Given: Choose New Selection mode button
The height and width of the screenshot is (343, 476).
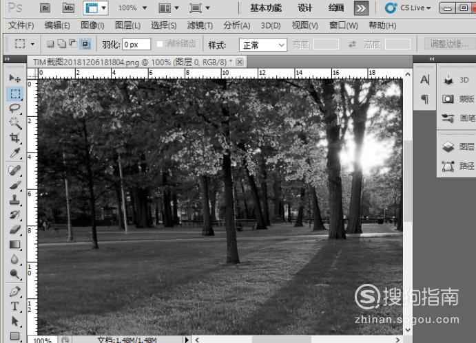Looking at the screenshot, I should click(x=50, y=44).
